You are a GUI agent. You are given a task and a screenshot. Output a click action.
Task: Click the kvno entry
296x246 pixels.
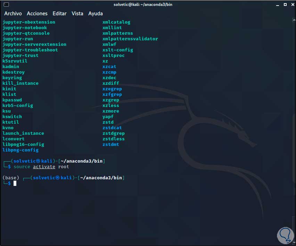pos(8,128)
